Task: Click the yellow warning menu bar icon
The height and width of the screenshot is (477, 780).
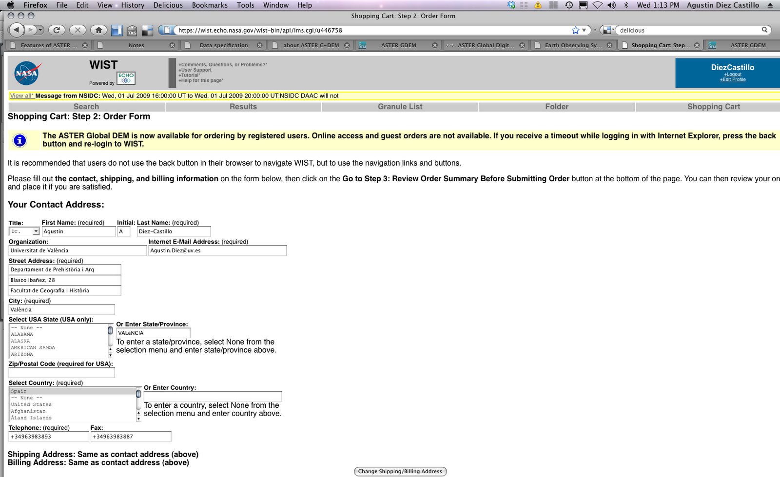Action: 538,5
